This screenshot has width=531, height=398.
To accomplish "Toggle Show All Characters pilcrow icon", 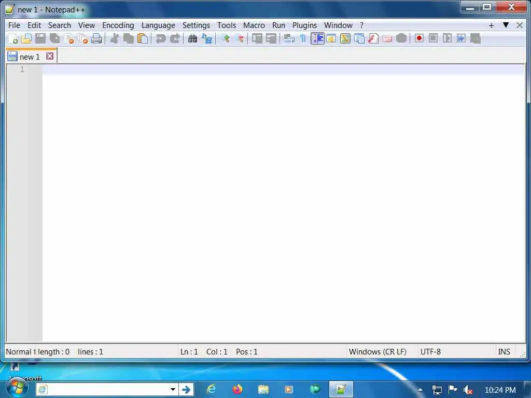I will coord(303,38).
